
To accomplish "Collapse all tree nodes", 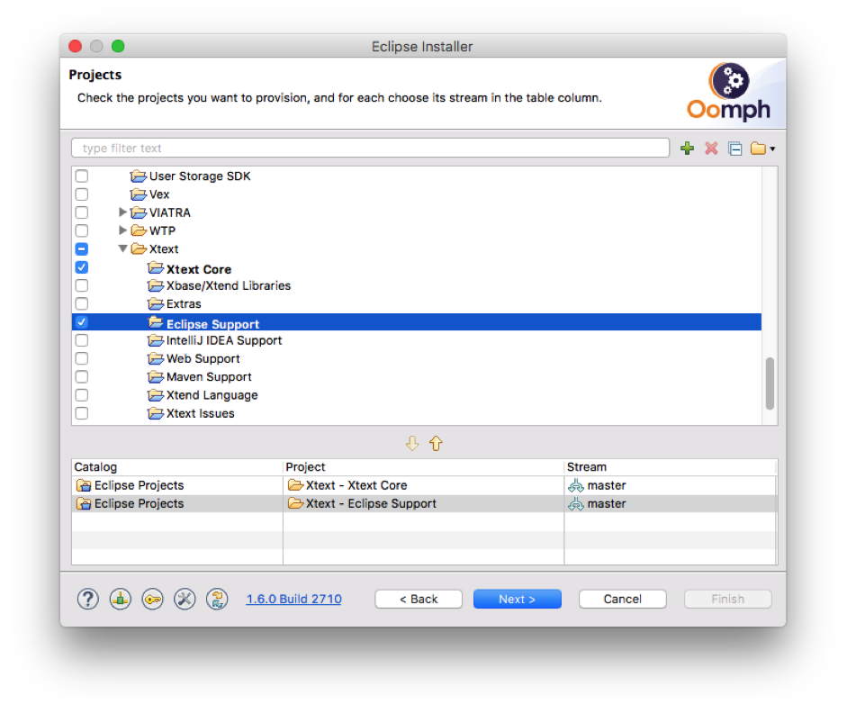I will [x=734, y=148].
